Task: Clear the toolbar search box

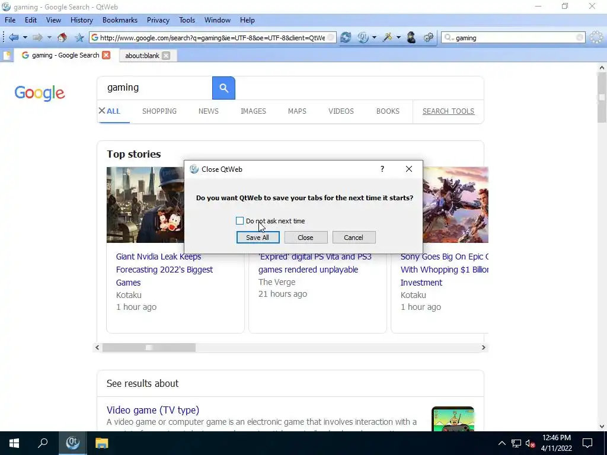Action: (x=580, y=37)
